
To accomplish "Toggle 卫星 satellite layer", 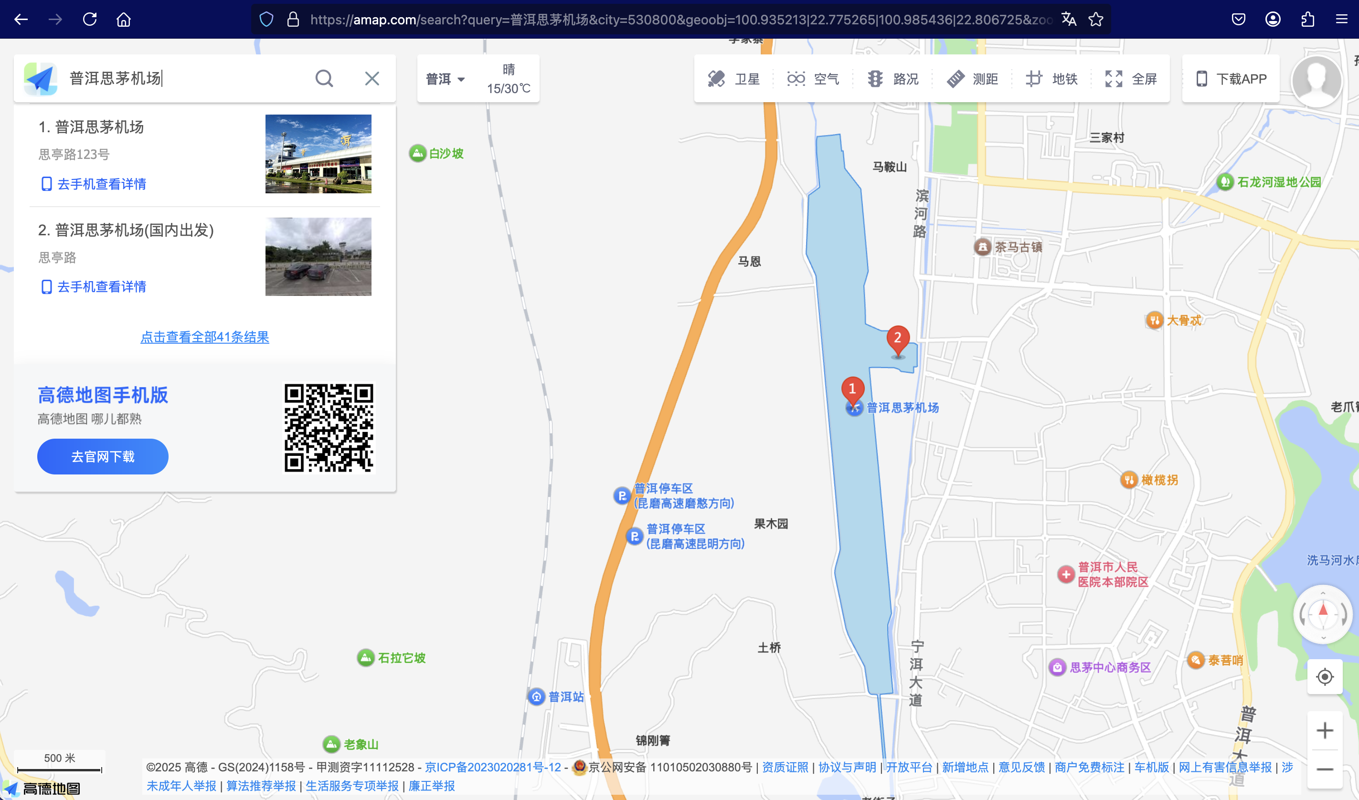I will click(x=733, y=79).
